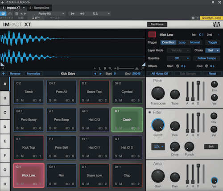This screenshot has width=223, height=191.
Task: Select Normal trigger mode
Action: pyautogui.click(x=195, y=42)
